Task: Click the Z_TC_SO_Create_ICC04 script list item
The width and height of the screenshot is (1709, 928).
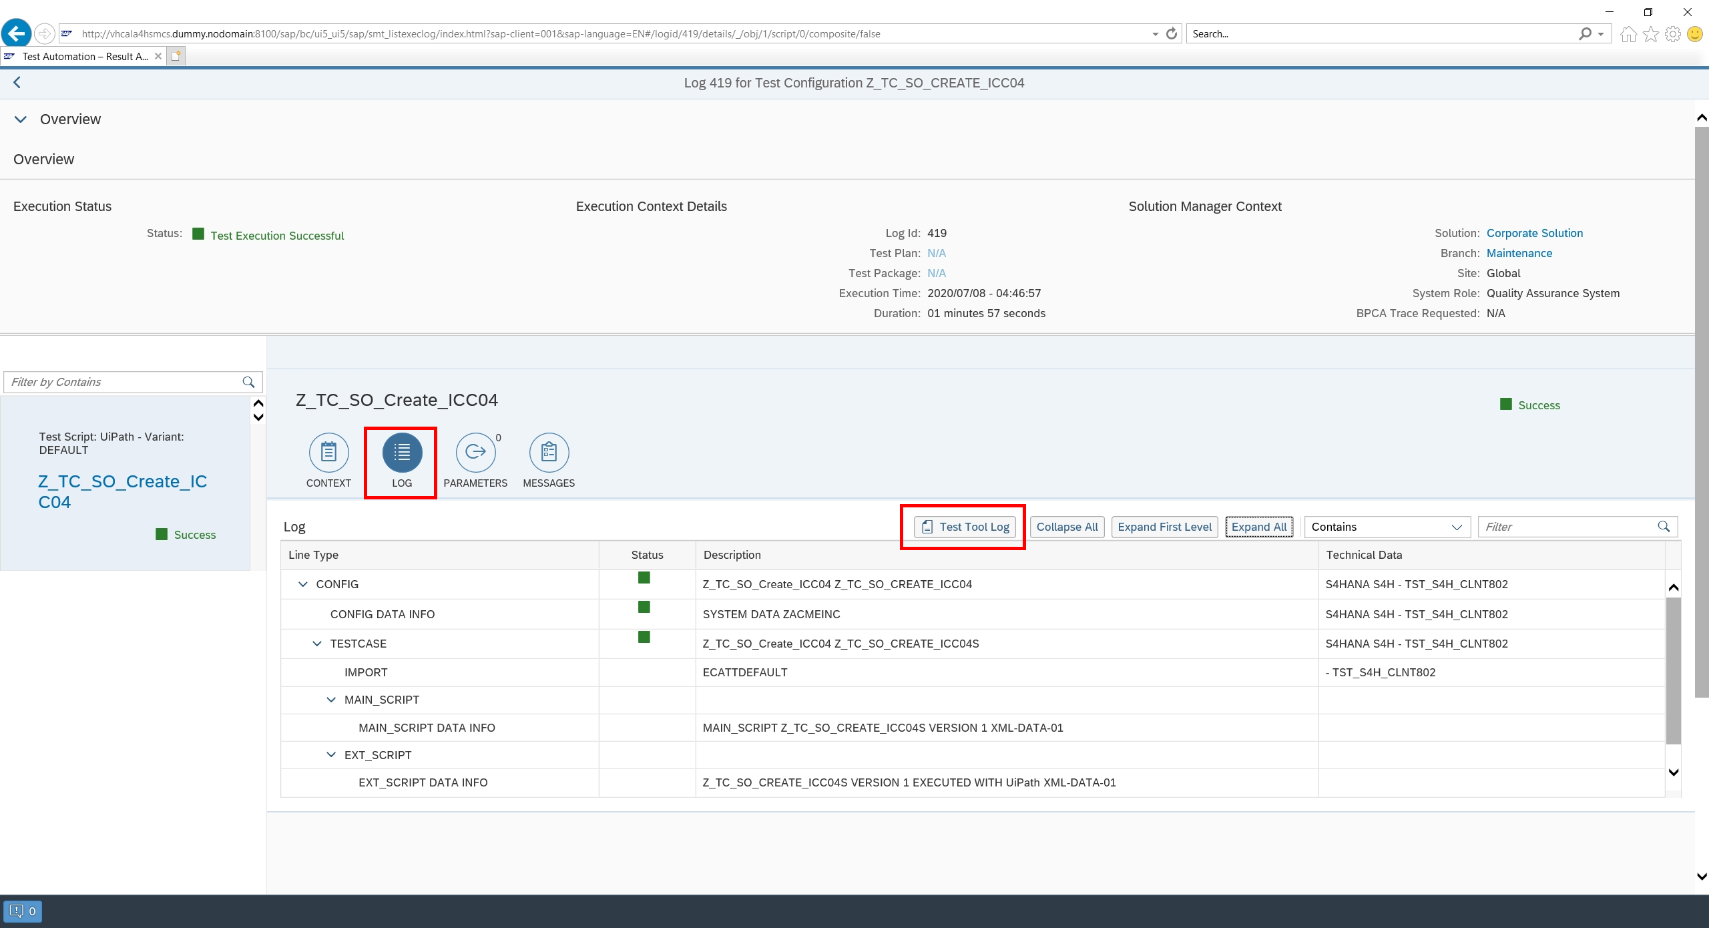Action: tap(123, 491)
